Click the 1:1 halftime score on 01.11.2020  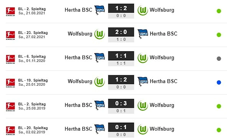click(121, 63)
